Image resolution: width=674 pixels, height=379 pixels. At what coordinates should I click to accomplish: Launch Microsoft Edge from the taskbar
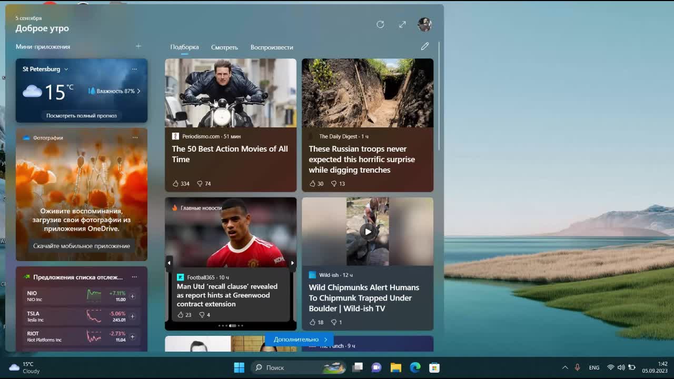tap(415, 367)
